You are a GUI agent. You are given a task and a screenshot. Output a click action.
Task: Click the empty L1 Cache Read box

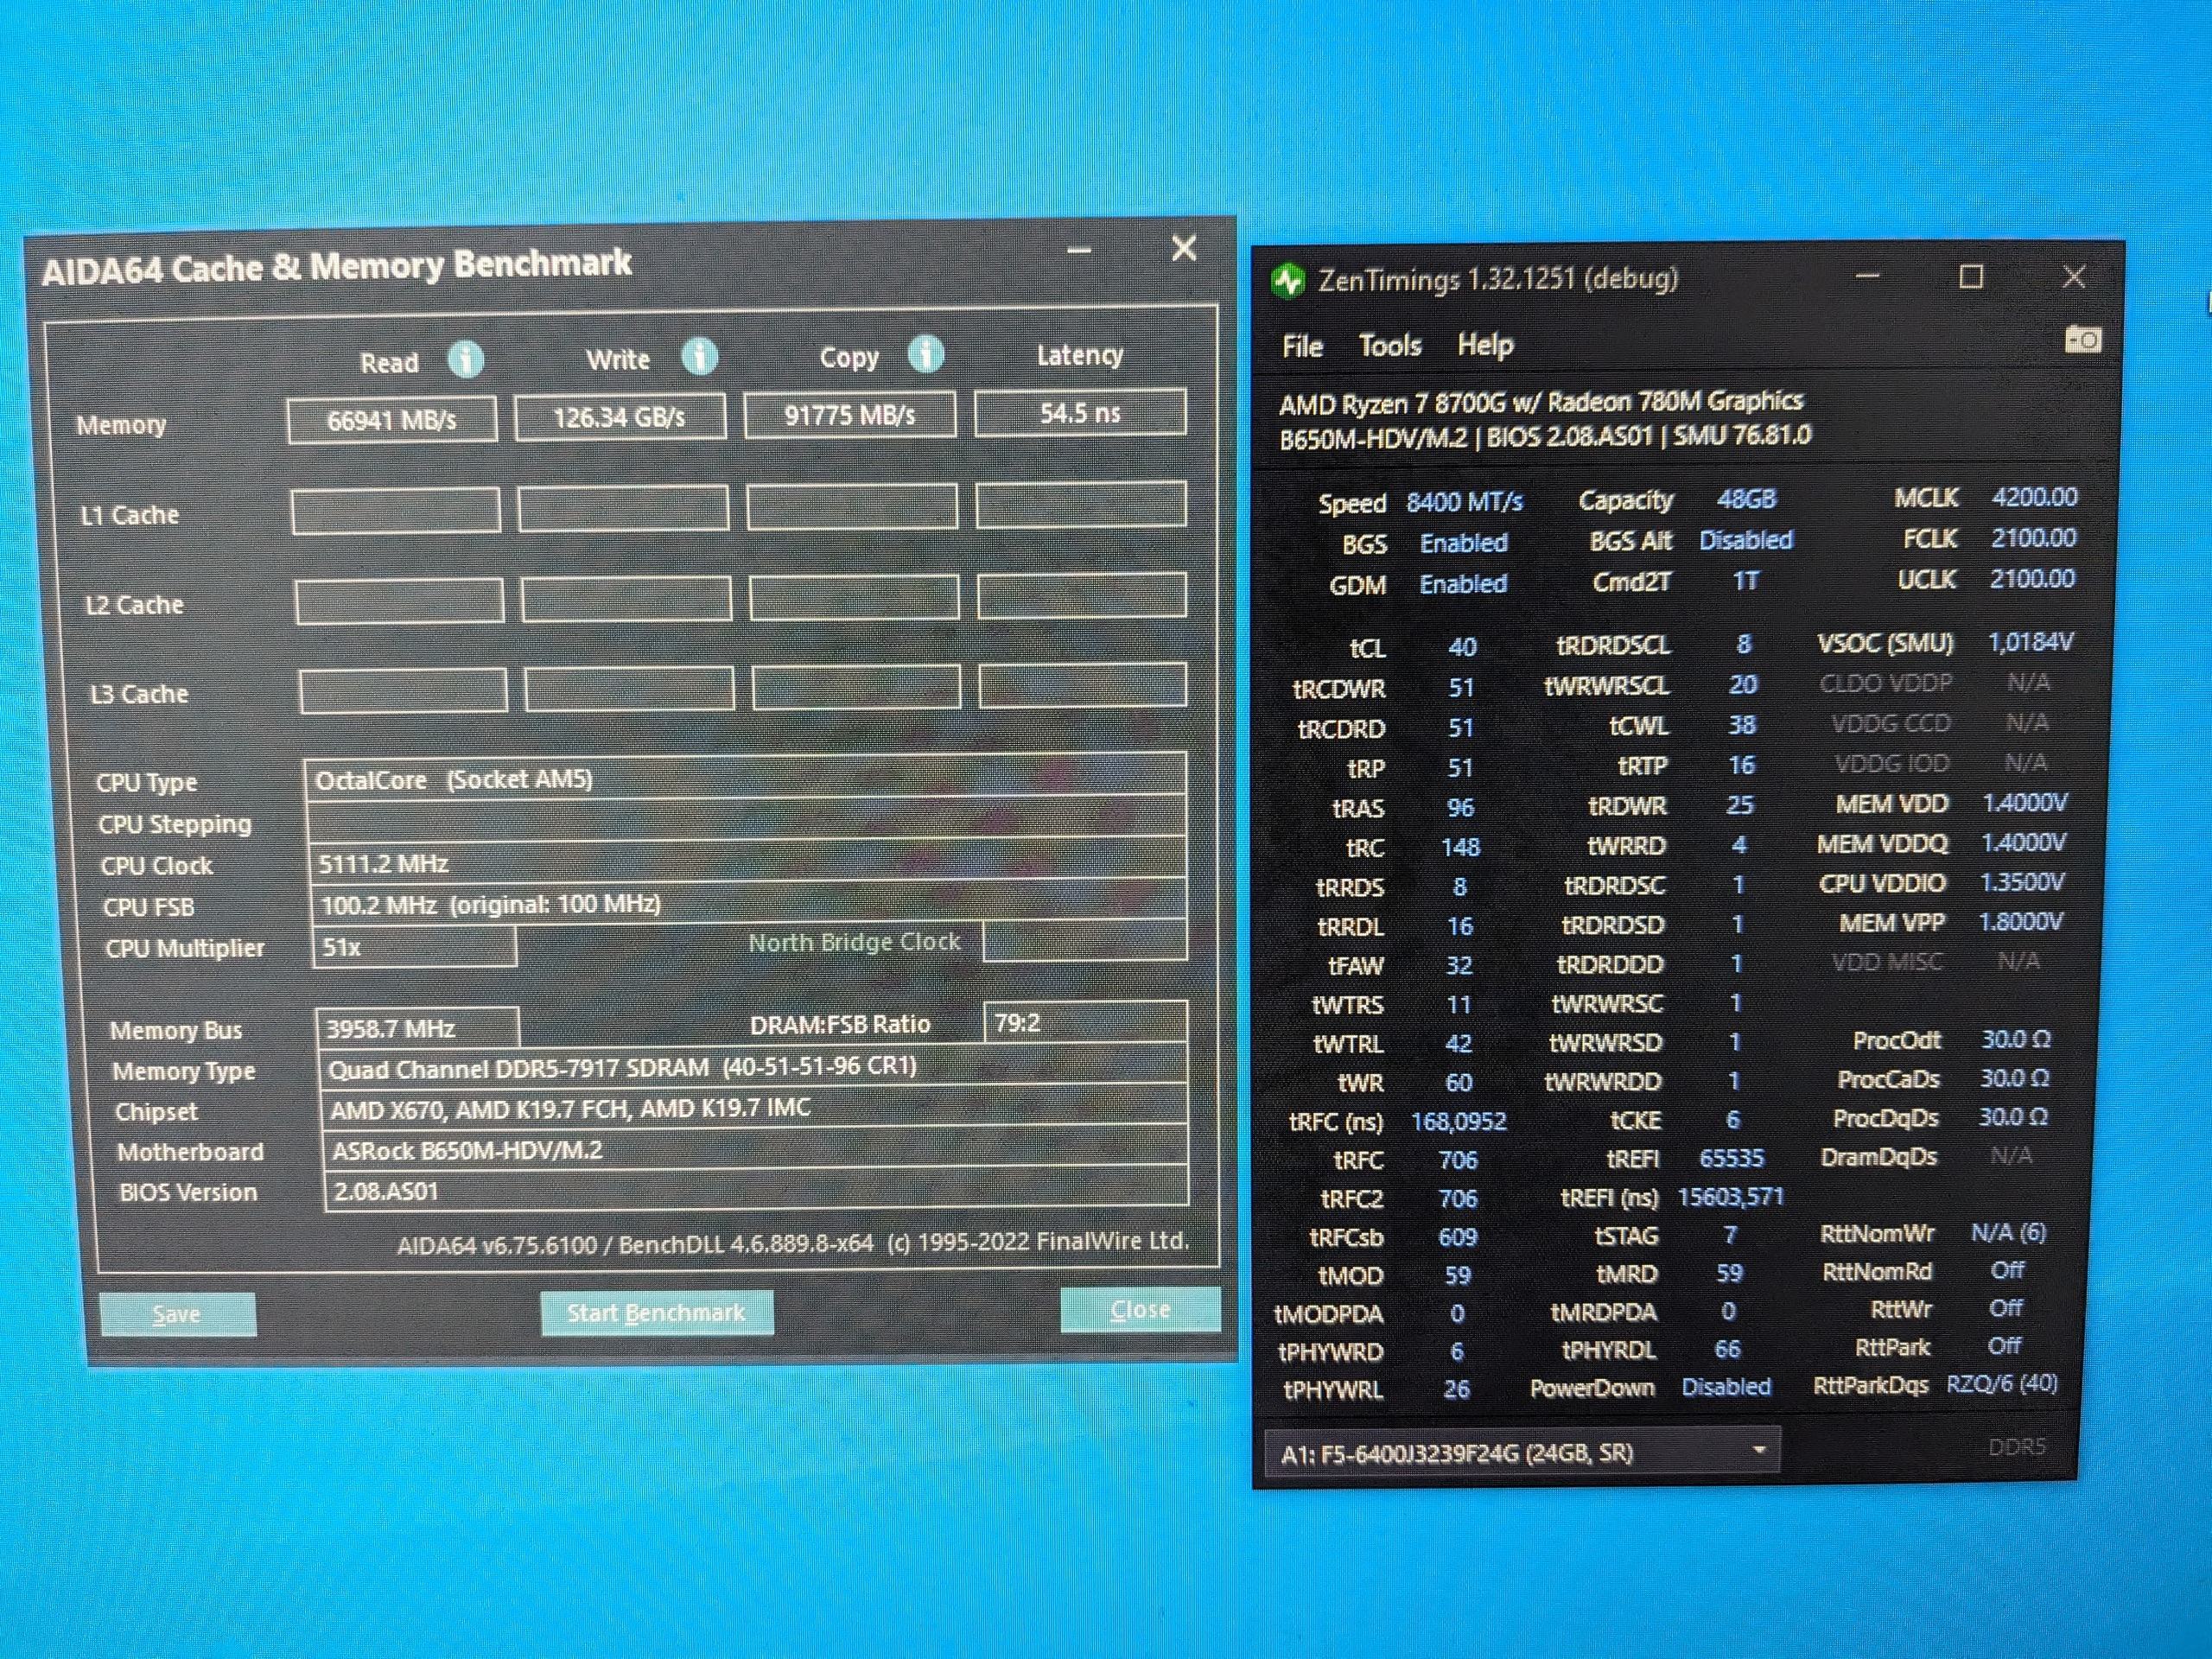[x=396, y=511]
